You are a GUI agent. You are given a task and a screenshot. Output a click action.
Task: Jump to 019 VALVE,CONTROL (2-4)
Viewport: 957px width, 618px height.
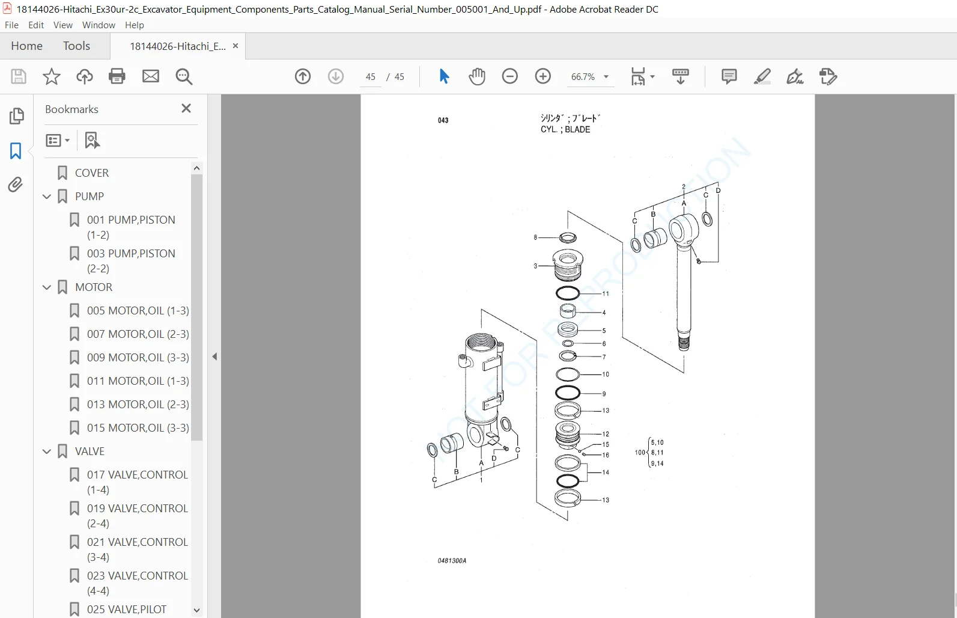[x=138, y=516]
